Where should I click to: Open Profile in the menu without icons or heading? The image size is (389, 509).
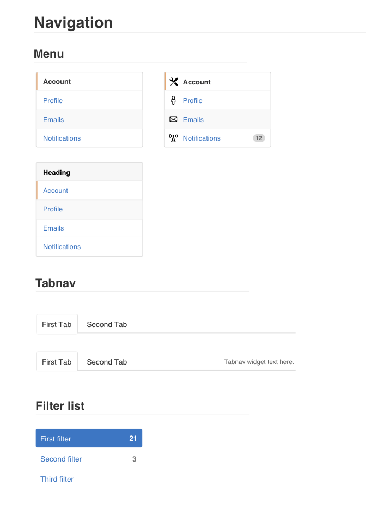53,101
